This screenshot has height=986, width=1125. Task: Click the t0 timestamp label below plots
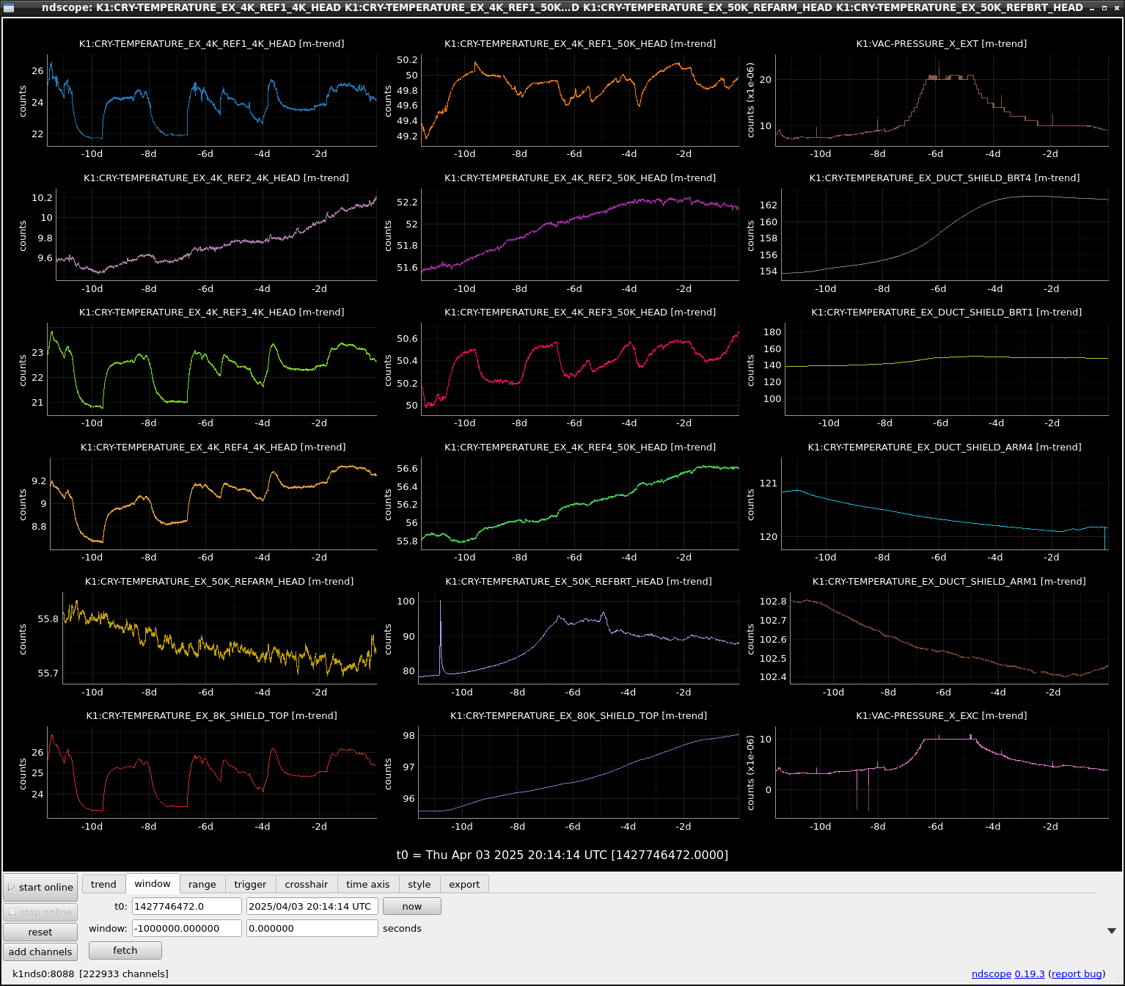click(x=562, y=855)
